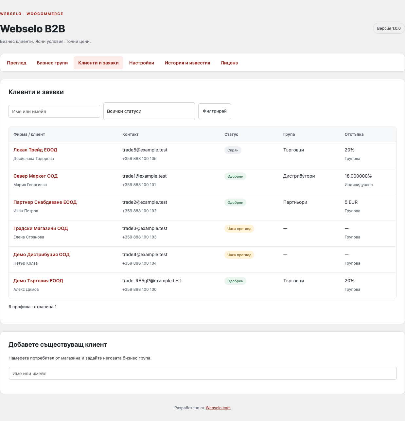405x421 pixels.
Task: Click phone +359 888 100 101
Action: [139, 185]
